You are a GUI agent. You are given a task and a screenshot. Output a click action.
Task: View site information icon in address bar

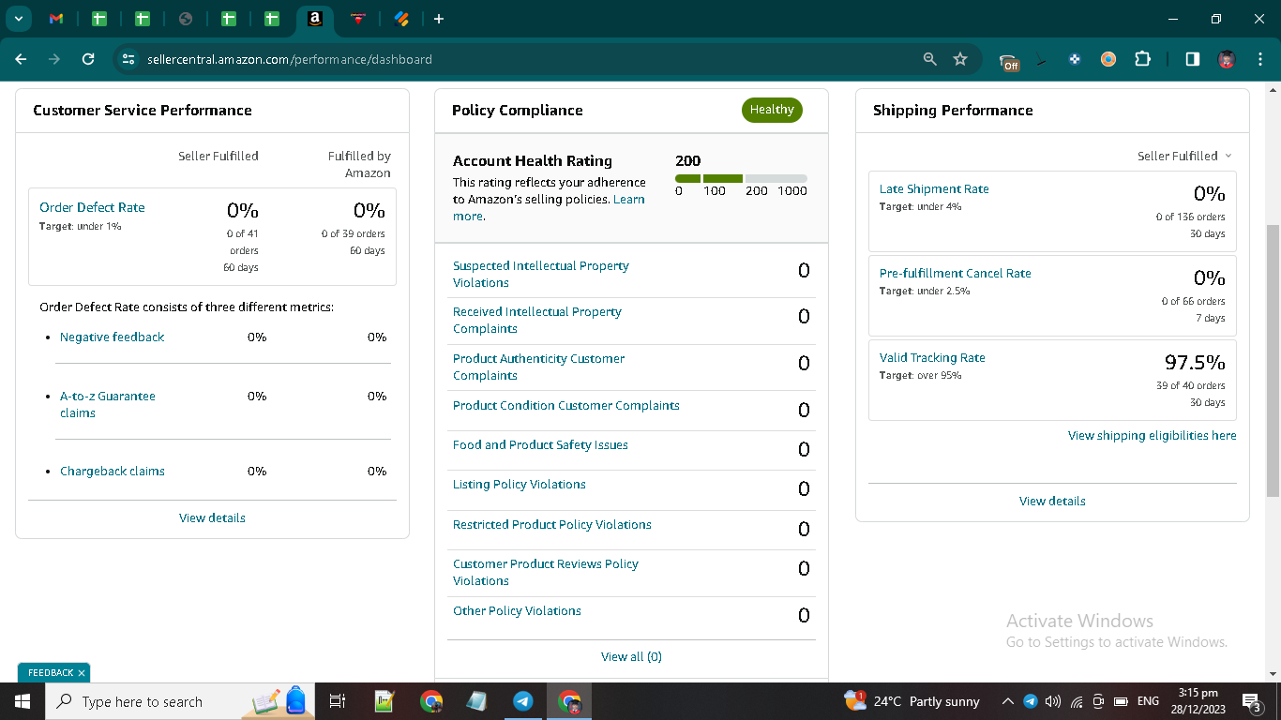coord(129,59)
